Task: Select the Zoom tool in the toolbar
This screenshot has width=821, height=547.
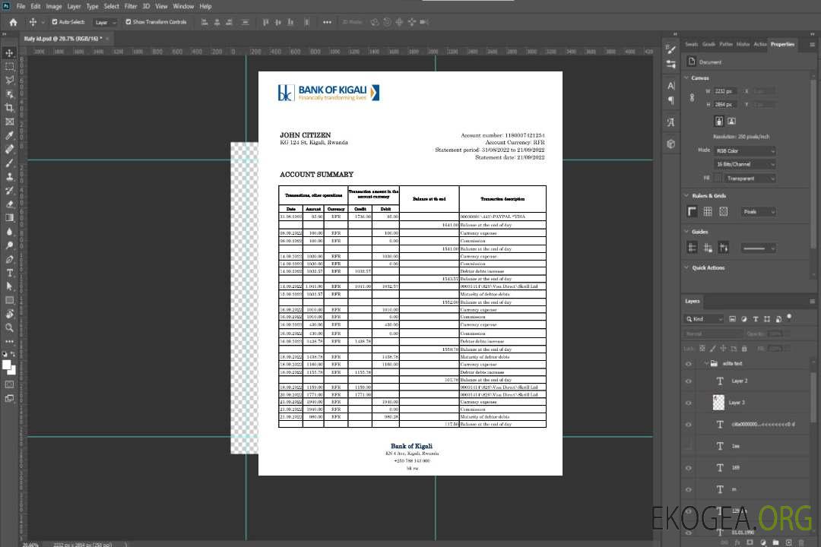Action: 10,327
